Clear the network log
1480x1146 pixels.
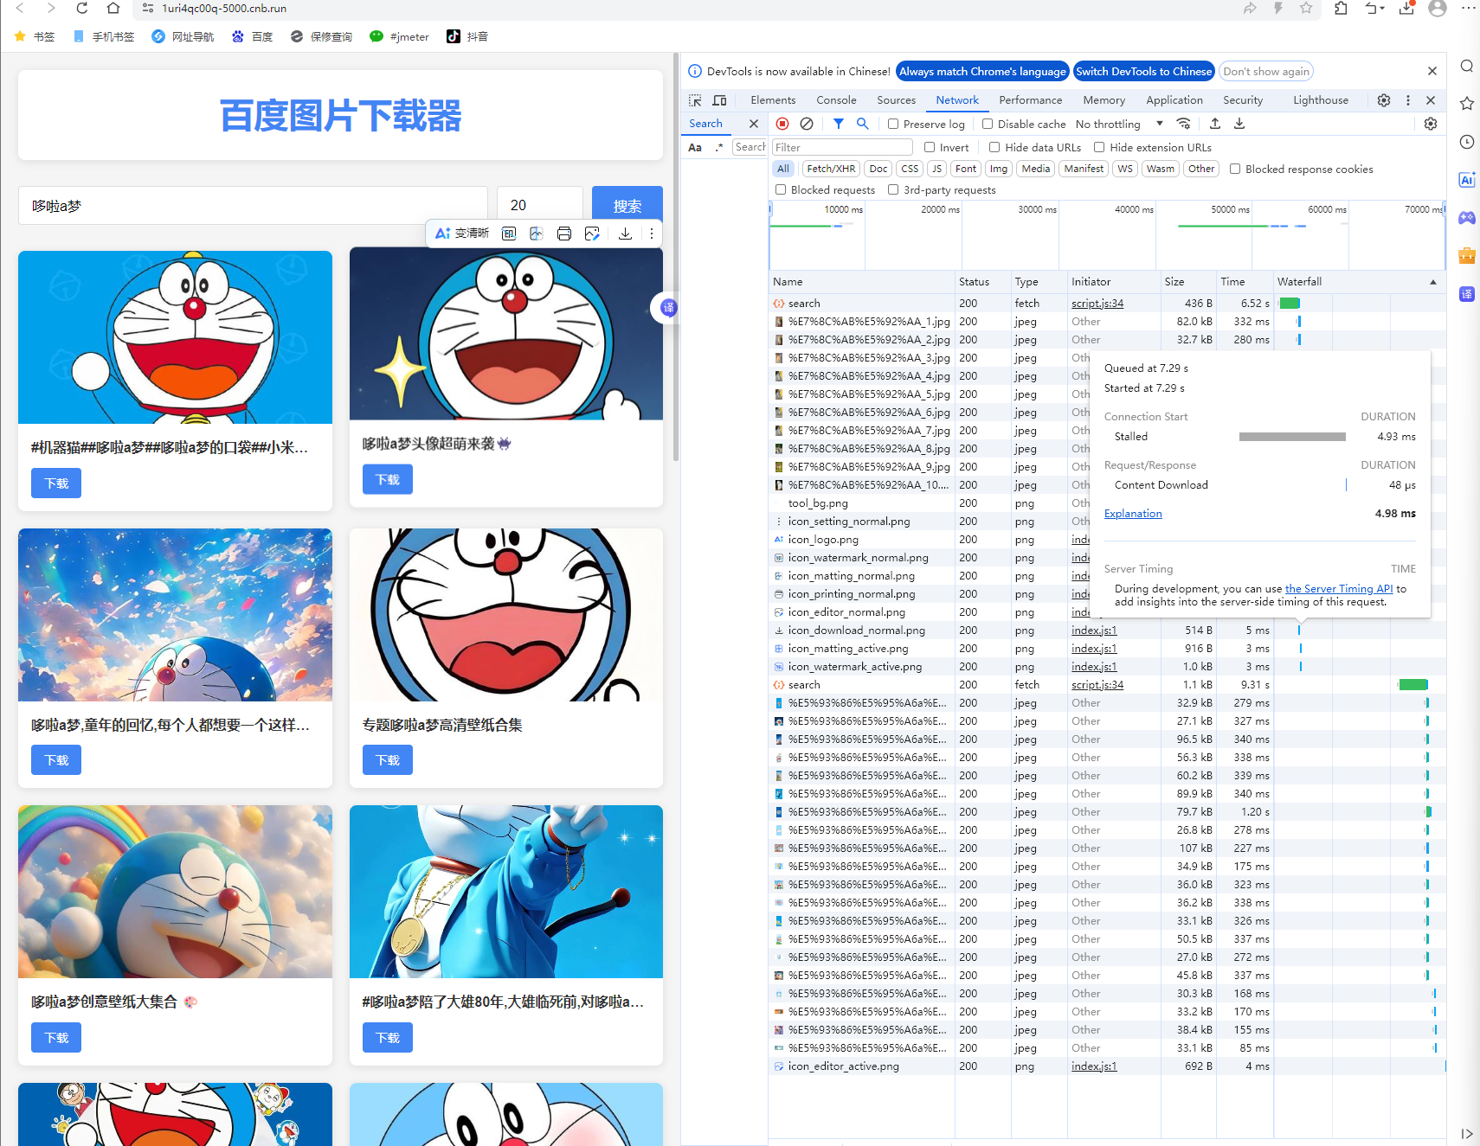click(x=807, y=124)
